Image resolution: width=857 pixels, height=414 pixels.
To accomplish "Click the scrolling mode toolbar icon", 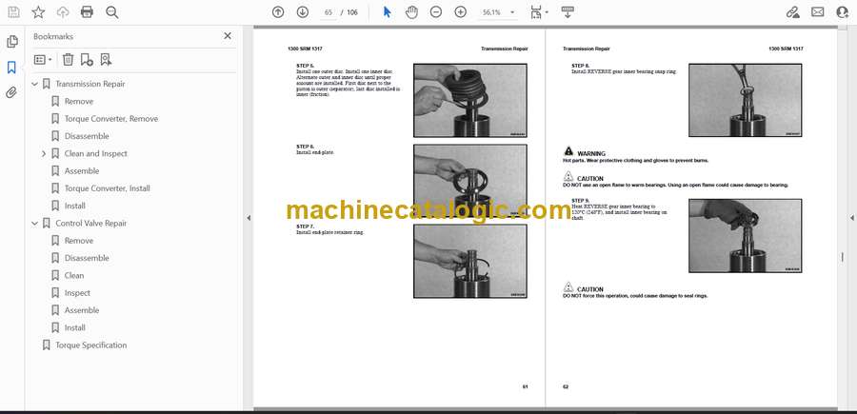I will 568,12.
